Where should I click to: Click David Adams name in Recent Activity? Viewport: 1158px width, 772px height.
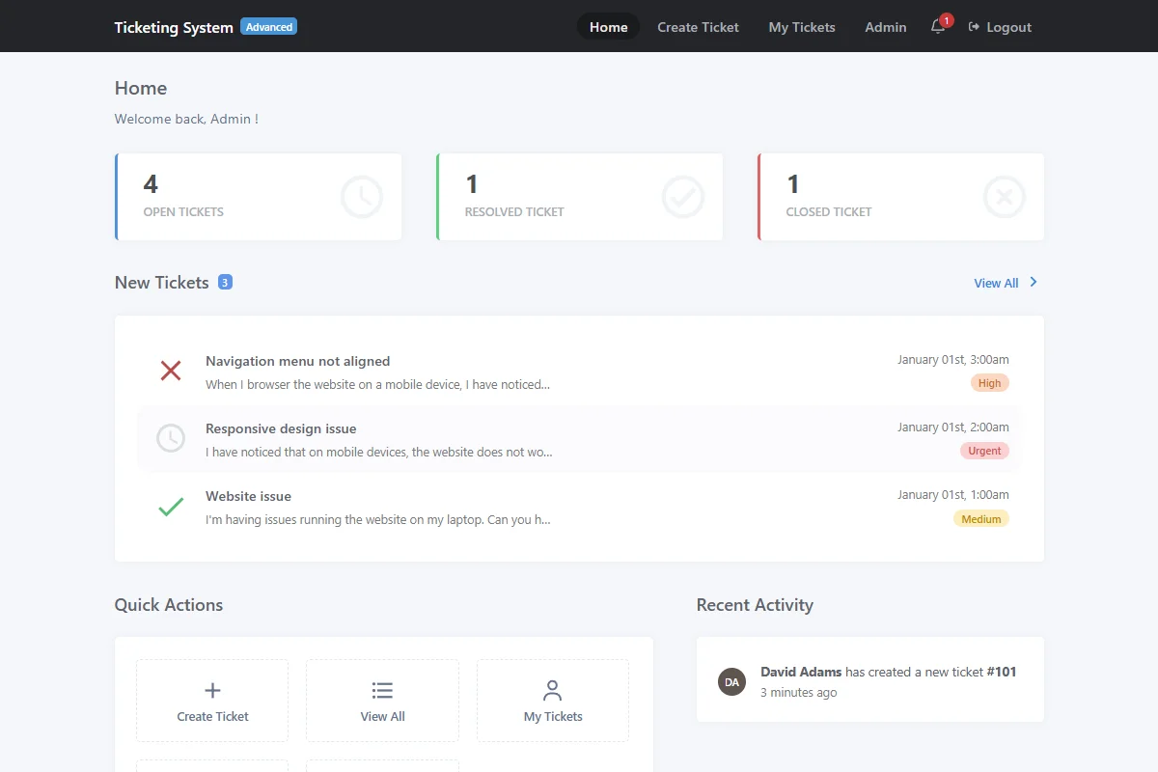point(801,672)
